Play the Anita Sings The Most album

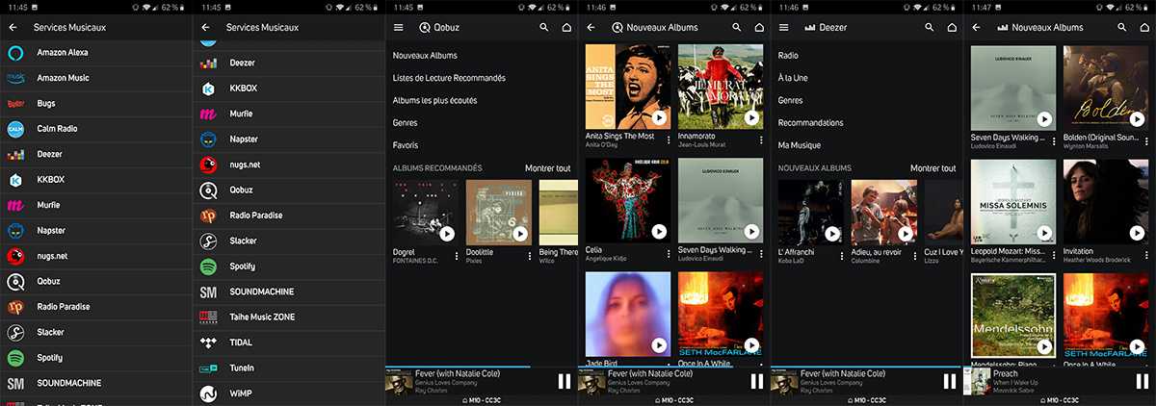click(x=659, y=117)
